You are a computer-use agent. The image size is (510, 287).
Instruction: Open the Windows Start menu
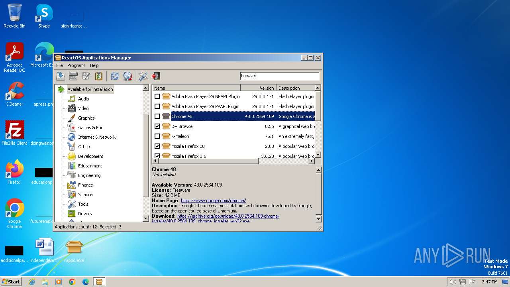click(x=11, y=281)
